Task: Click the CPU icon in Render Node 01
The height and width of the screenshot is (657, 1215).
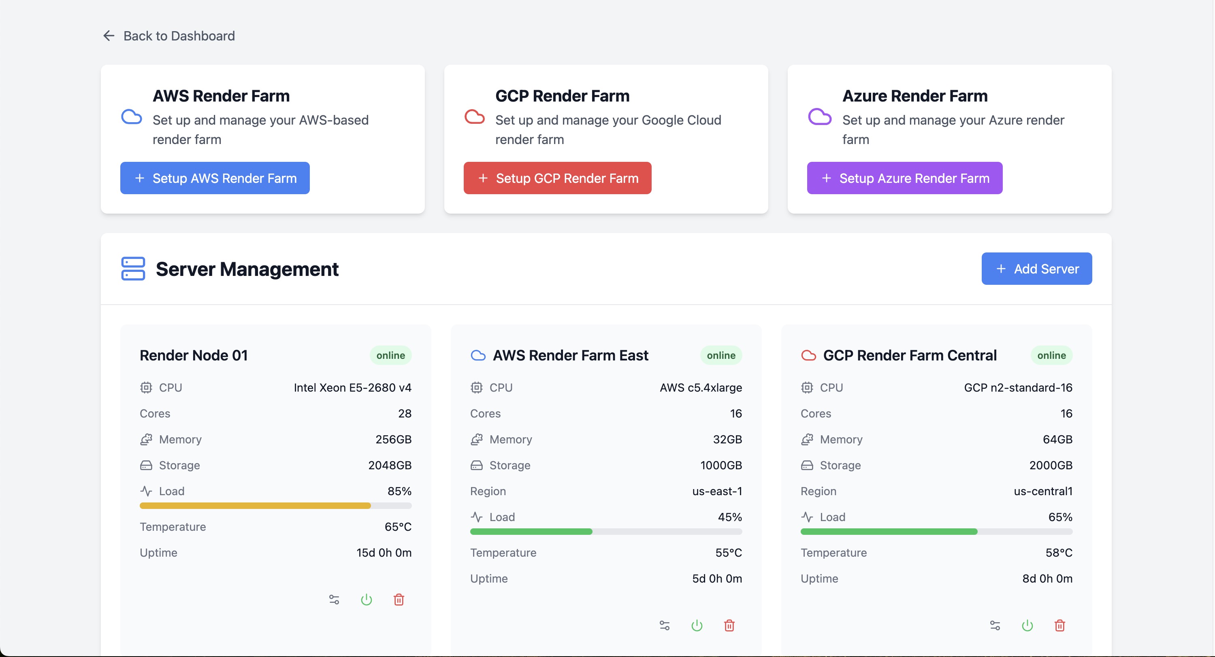Action: pos(146,388)
